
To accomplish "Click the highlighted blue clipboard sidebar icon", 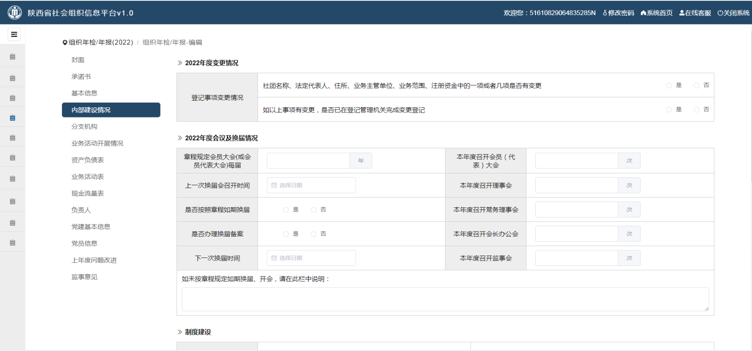I will tap(13, 118).
